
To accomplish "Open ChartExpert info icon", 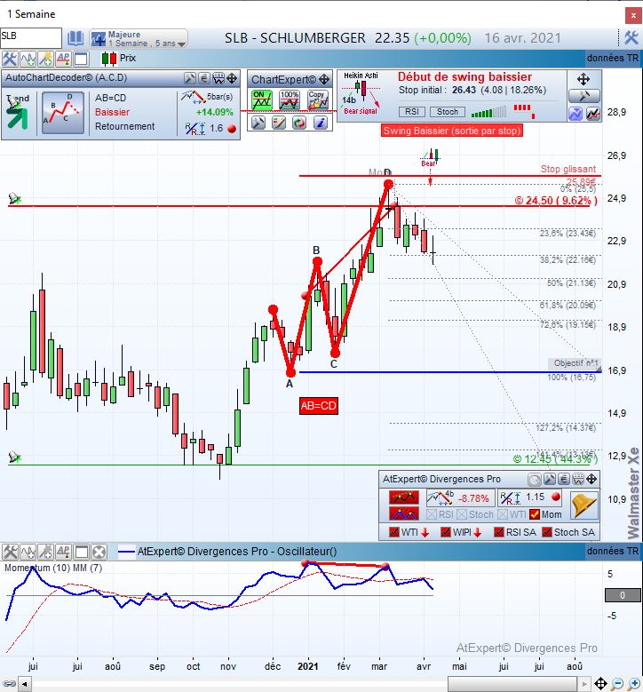I will [321, 123].
